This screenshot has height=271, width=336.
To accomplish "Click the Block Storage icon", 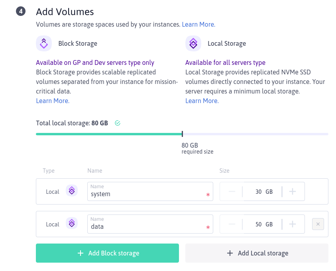I will point(44,43).
